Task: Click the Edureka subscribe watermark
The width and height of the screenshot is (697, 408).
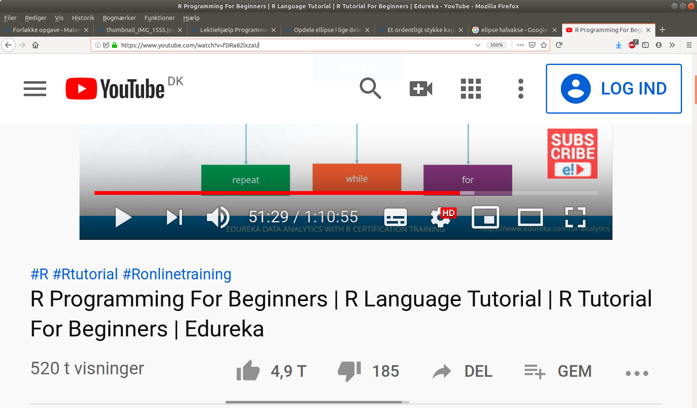Action: pyautogui.click(x=573, y=154)
